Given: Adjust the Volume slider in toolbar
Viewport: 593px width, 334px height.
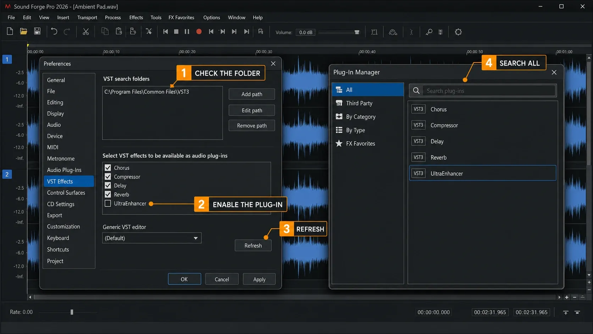Looking at the screenshot, I should click(x=357, y=32).
